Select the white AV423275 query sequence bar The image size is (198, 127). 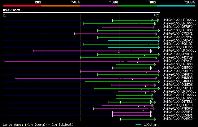click(x=82, y=13)
